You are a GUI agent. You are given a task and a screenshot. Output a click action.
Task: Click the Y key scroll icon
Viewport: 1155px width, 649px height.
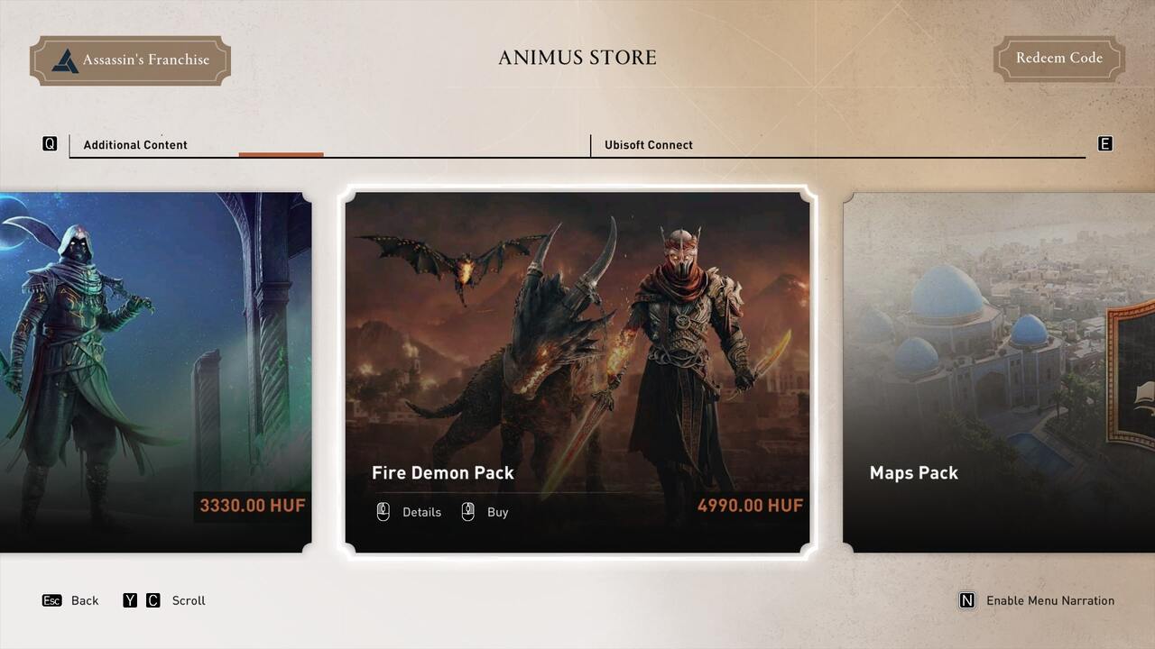130,600
